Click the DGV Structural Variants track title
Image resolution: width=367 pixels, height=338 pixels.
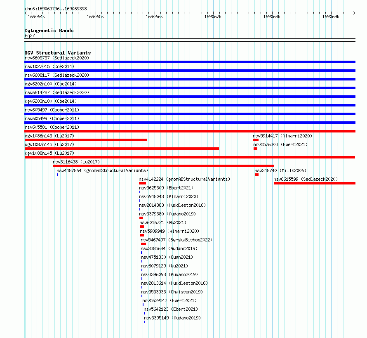tap(58, 53)
